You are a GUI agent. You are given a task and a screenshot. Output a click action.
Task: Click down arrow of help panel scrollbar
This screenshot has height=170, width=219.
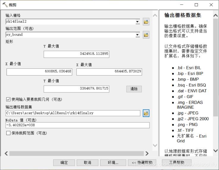(215, 150)
